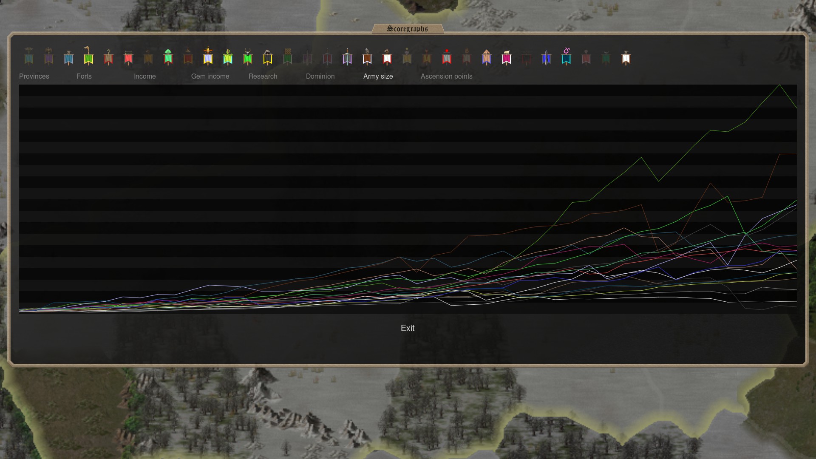Toggle the dim teal nation banner
The image size is (816, 459).
point(29,56)
